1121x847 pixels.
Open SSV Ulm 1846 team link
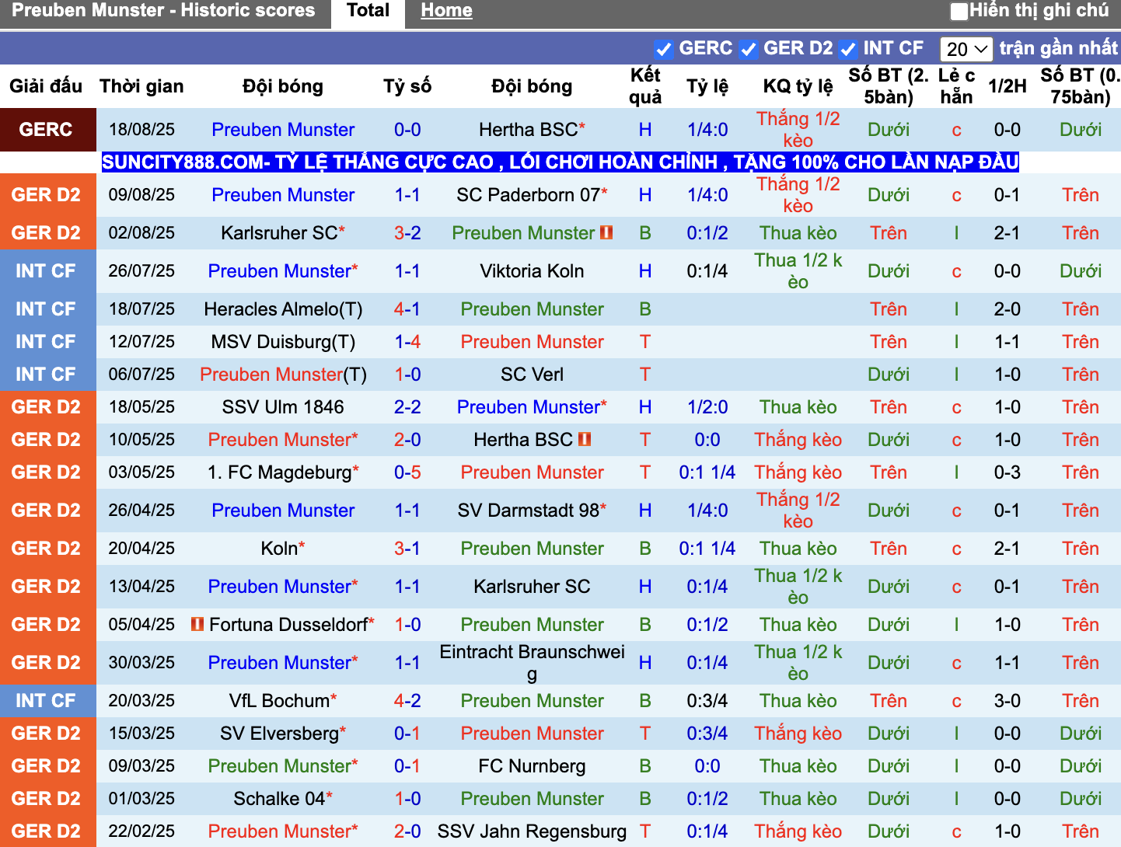(x=283, y=407)
